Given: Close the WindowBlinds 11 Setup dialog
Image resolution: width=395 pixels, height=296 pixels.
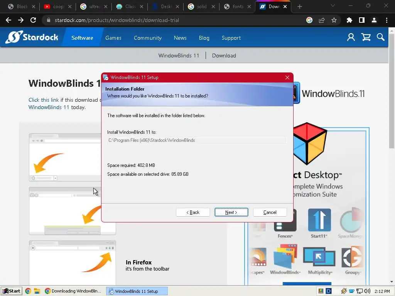Looking at the screenshot, I should (x=287, y=77).
